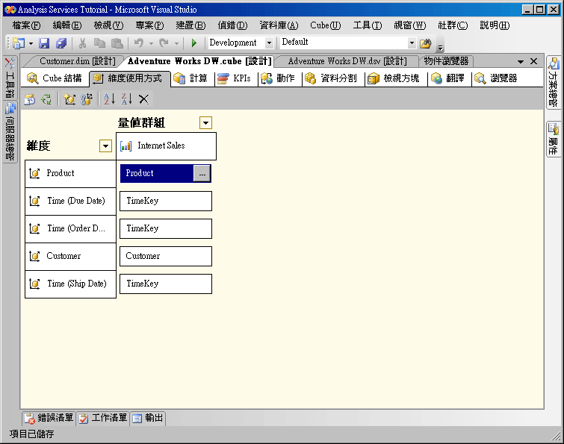This screenshot has height=444, width=564.
Task: Open the Cube(U) menu
Action: [326, 25]
